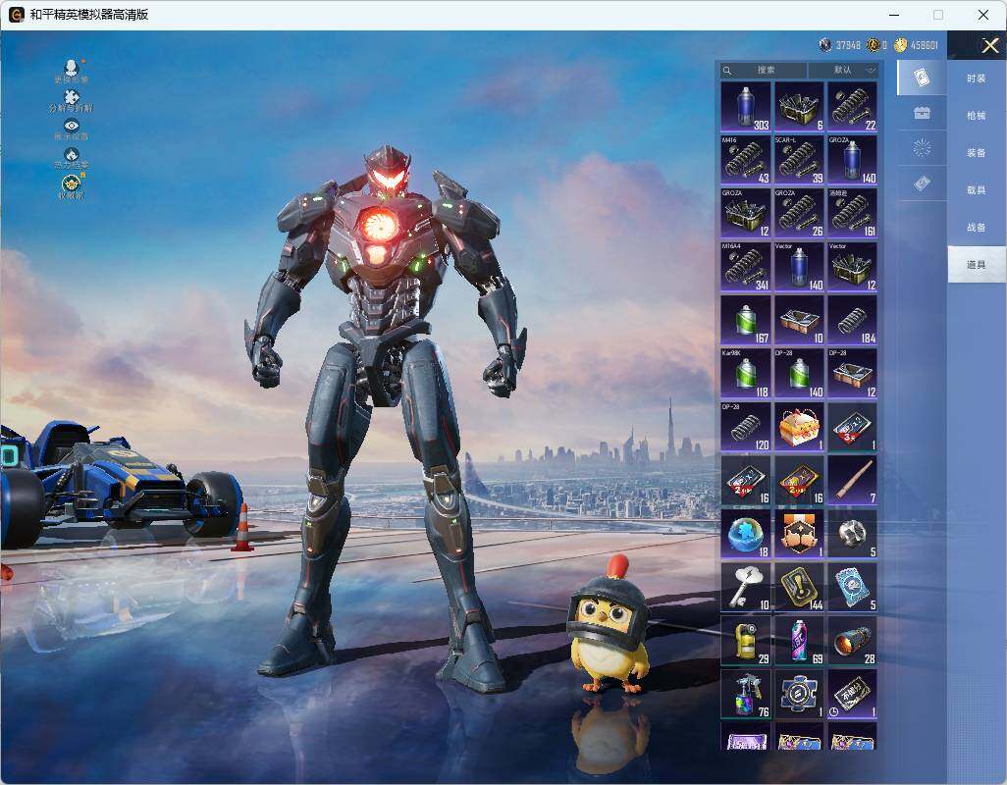Switch to the 装备 tab

tap(977, 153)
